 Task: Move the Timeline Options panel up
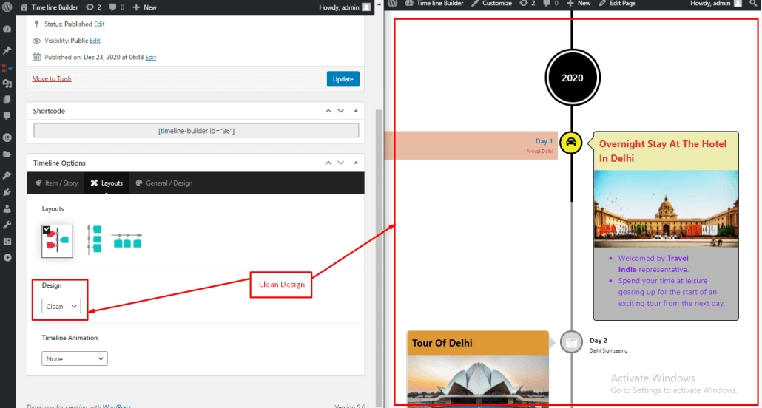[328, 163]
